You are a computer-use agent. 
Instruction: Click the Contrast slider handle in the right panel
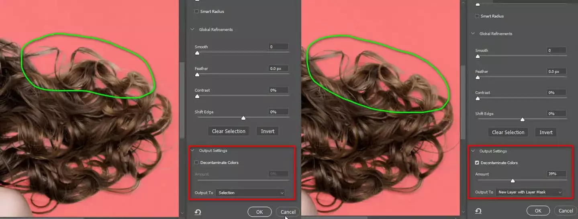tap(478, 98)
